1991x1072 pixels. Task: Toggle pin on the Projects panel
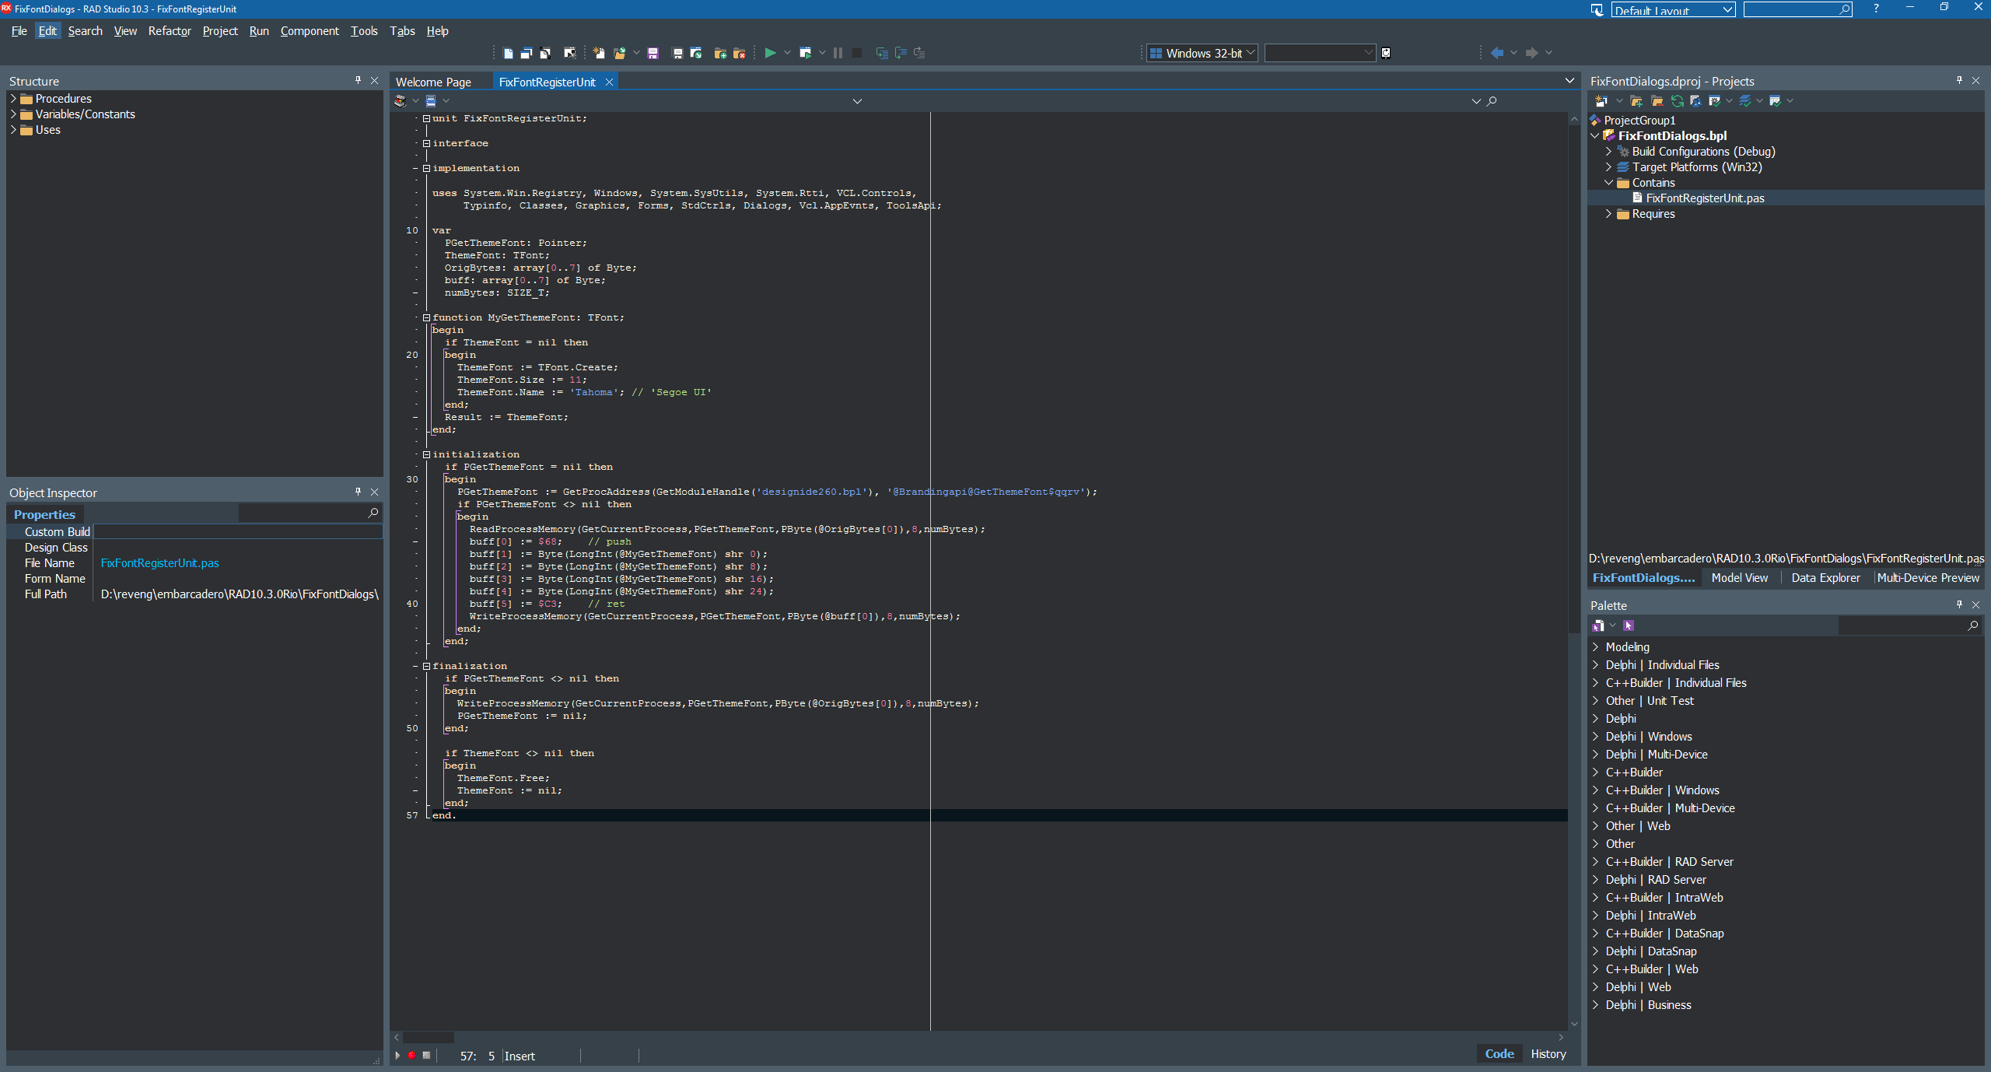point(1959,80)
